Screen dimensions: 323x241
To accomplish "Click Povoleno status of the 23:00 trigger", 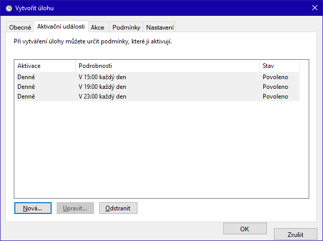I will 275,97.
